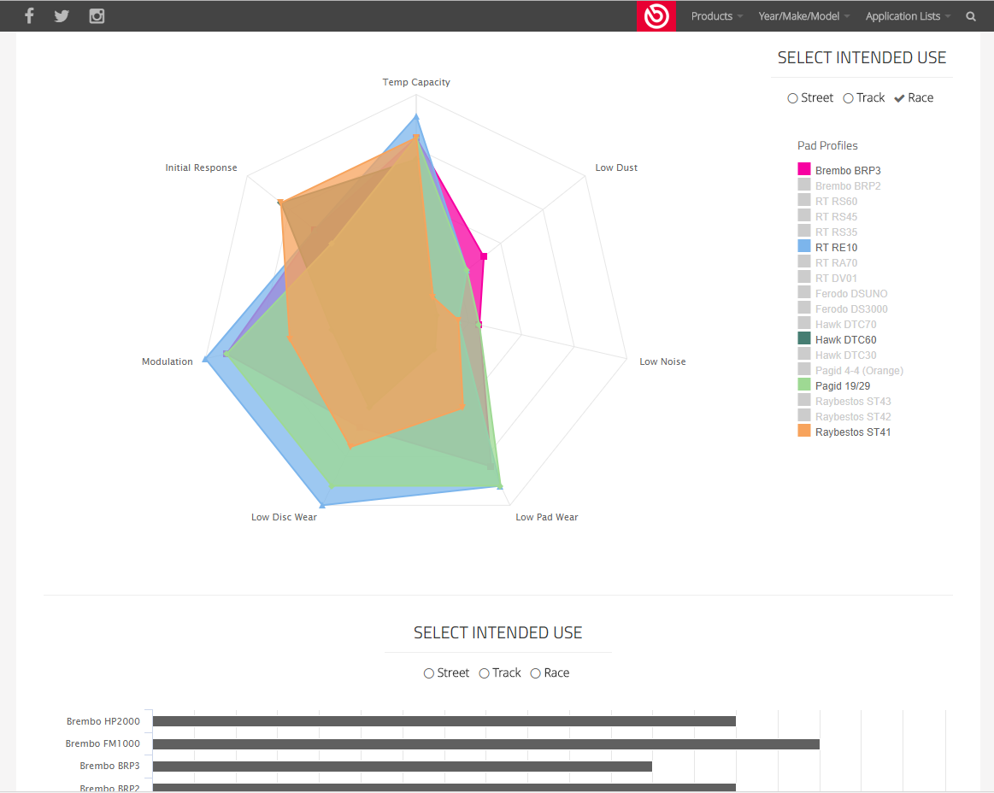Select the checked Race option in top panel
This screenshot has width=994, height=793.
tap(900, 98)
